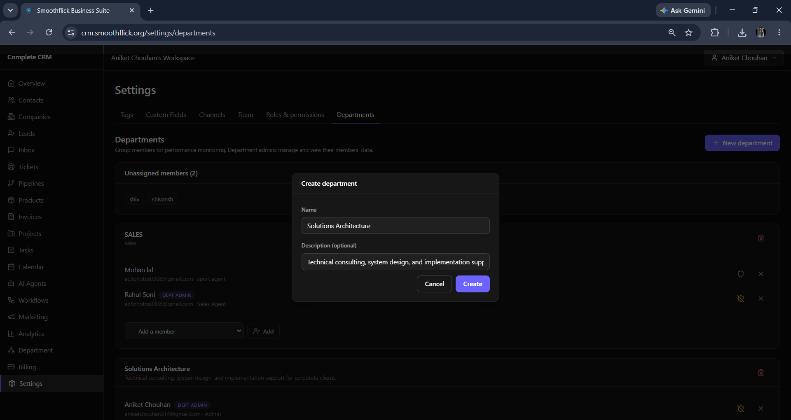This screenshot has height=420, width=791.
Task: Open the Roles & permissions tab
Action: (x=295, y=115)
